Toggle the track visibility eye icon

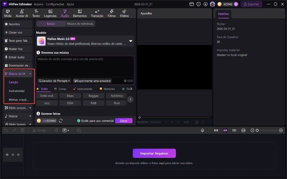(13, 154)
